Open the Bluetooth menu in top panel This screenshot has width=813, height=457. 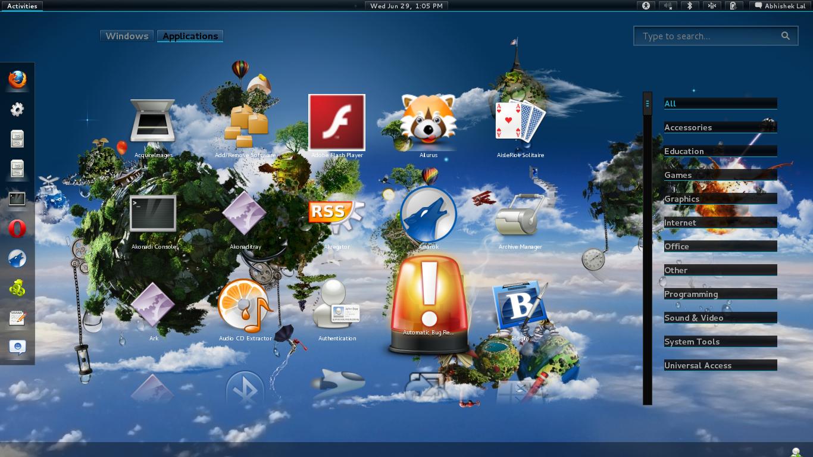click(x=689, y=6)
